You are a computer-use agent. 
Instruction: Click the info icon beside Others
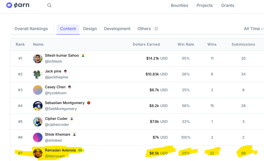click(156, 29)
